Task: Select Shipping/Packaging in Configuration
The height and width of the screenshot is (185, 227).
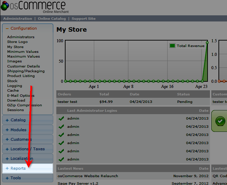Action: click(x=26, y=71)
